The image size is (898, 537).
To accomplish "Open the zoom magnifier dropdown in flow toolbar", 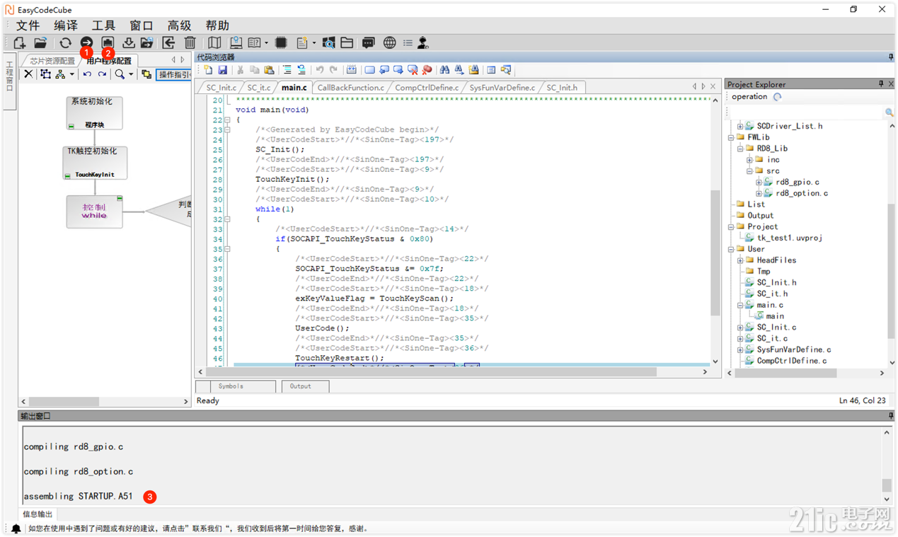I will [131, 74].
